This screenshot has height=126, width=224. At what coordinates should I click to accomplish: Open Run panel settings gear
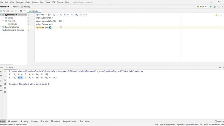(x=220, y=68)
